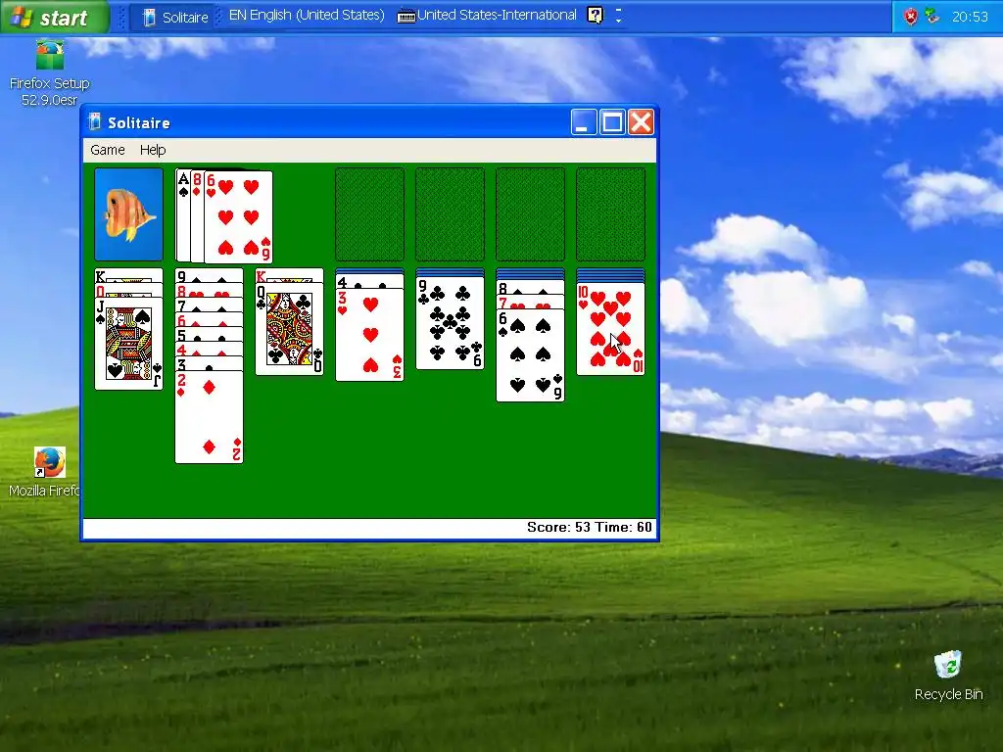
Task: Select the red 6 in the long run column
Action: point(210,320)
